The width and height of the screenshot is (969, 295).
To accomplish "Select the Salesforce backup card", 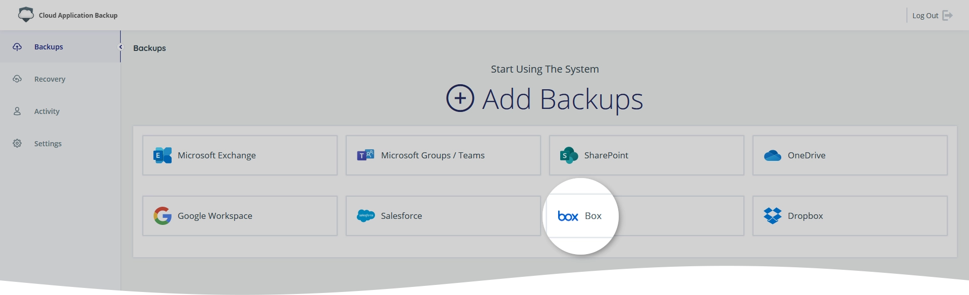I will tap(443, 216).
